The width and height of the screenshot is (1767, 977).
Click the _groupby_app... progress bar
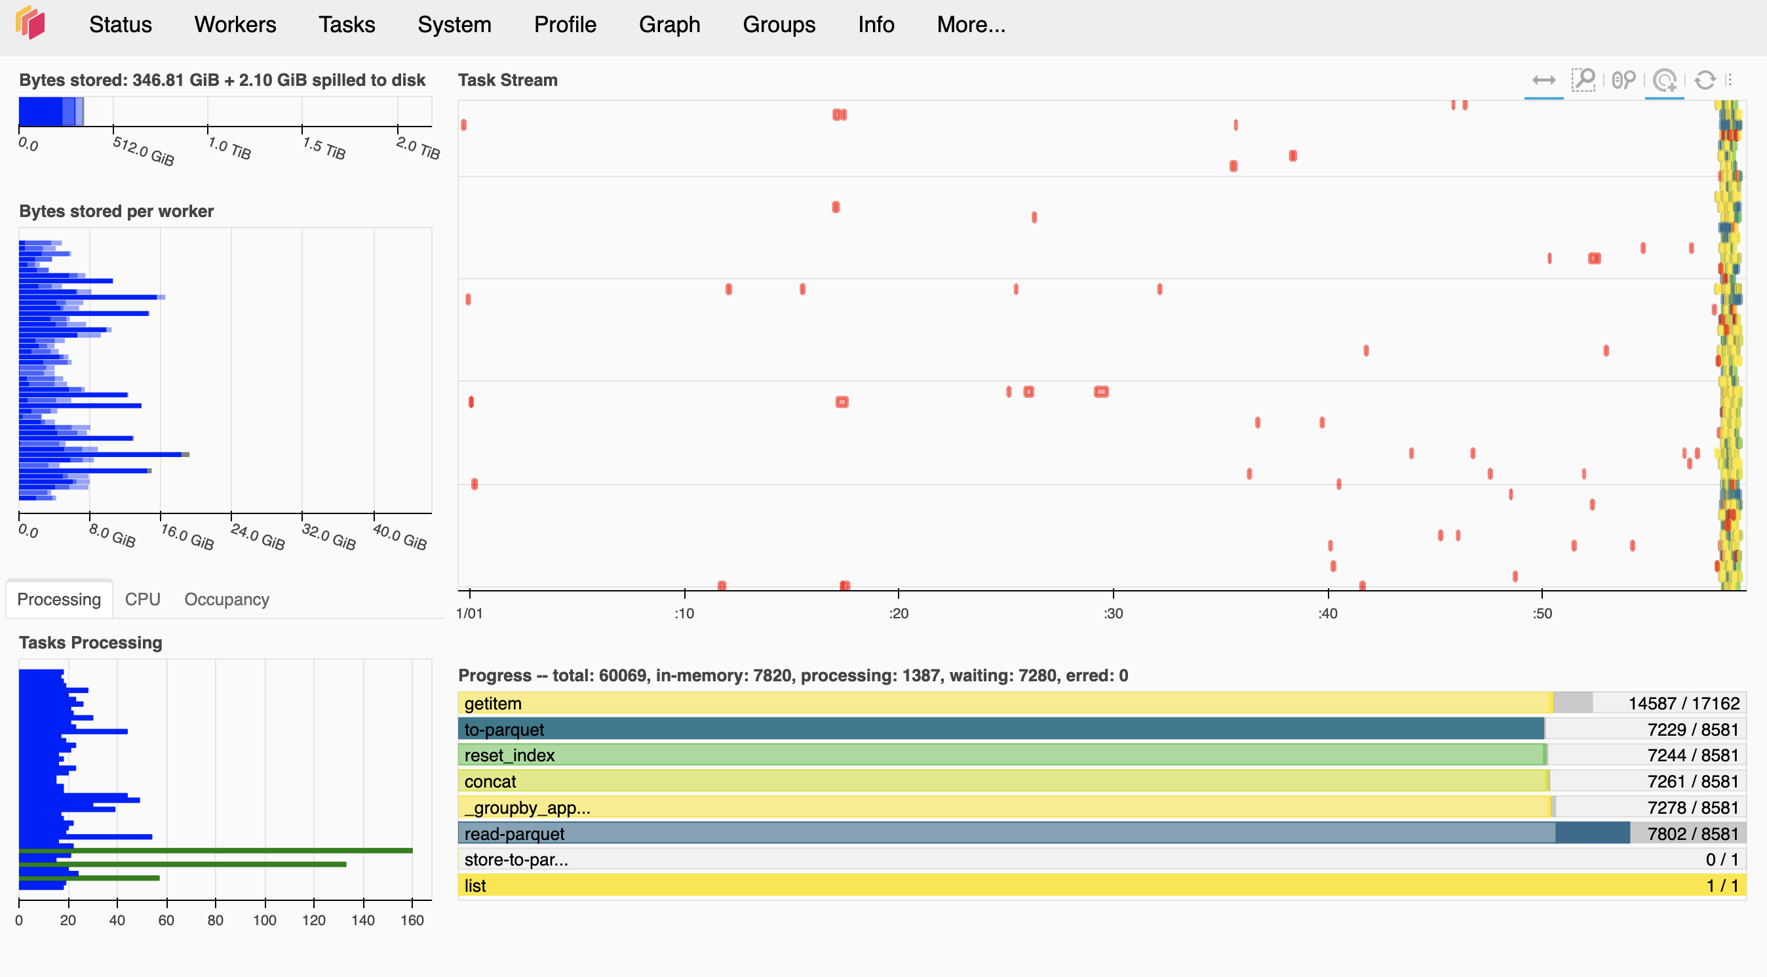click(x=1102, y=808)
